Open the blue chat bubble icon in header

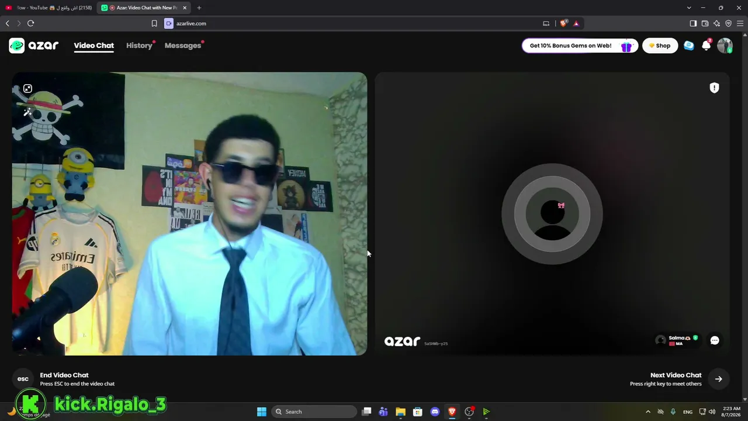tap(689, 46)
